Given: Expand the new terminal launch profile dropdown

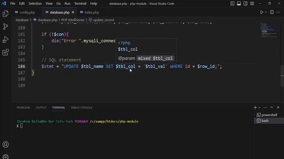Looking at the screenshot, I should pyautogui.click(x=260, y=108).
